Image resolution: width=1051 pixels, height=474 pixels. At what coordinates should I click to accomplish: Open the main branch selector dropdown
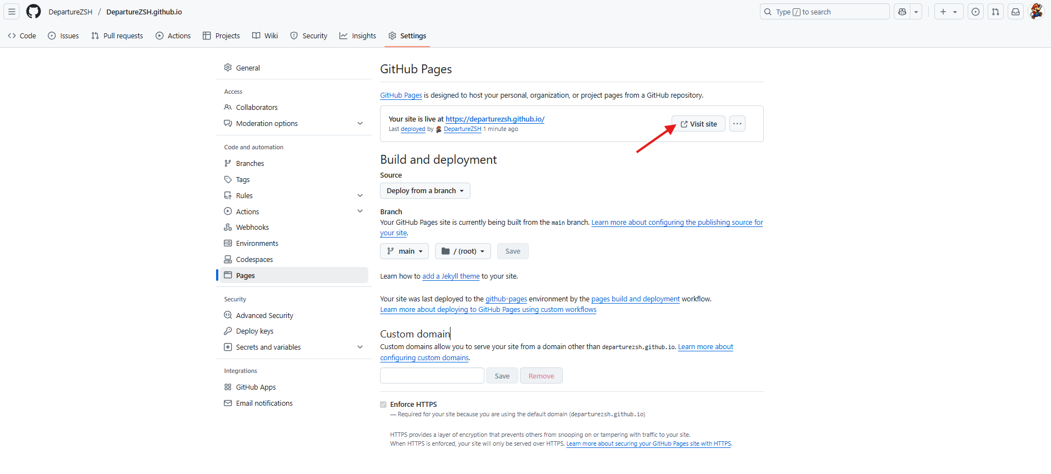(x=404, y=251)
